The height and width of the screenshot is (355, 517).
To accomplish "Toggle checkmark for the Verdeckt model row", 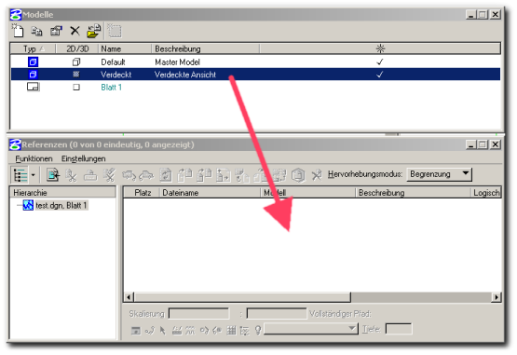I will [x=380, y=75].
